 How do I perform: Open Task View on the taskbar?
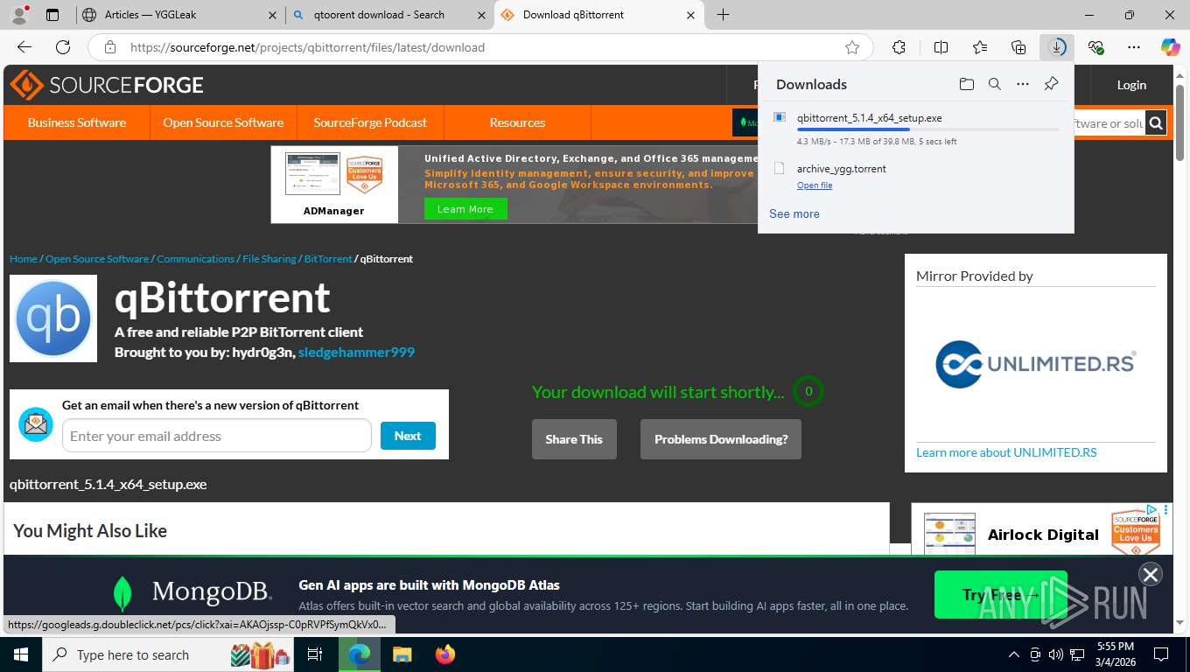click(315, 654)
